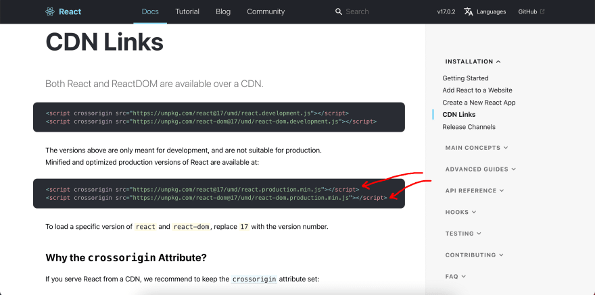Image resolution: width=595 pixels, height=295 pixels.
Task: Expand the API Reference section
Action: (475, 190)
